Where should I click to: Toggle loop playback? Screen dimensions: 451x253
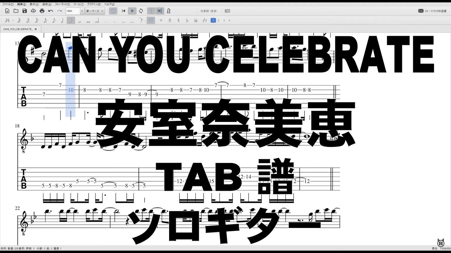[x=141, y=11]
